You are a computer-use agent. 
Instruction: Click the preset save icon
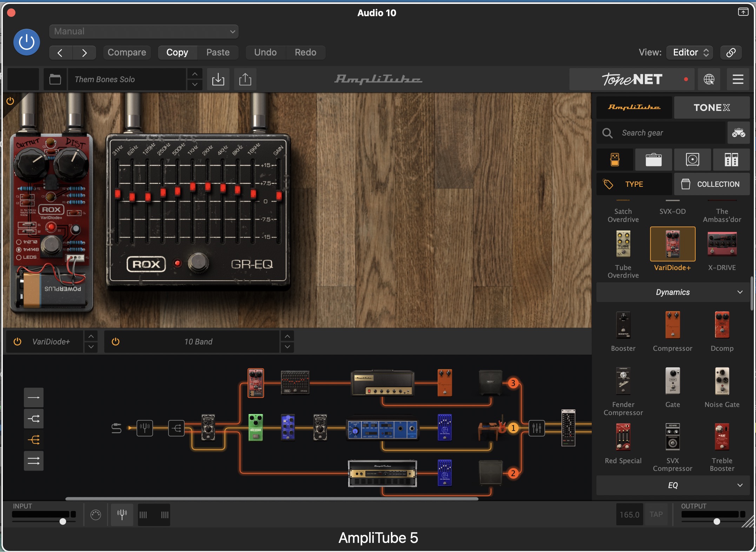[x=218, y=79]
